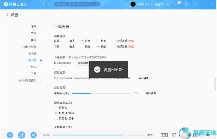217x139 pixels.
Task: Click the D:\CloudMusic path text
Action: point(63,63)
